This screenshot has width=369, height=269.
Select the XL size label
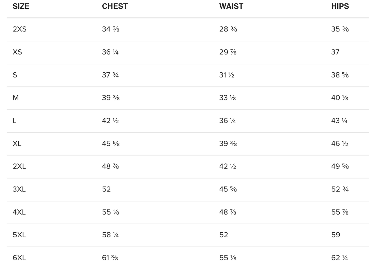coord(17,143)
